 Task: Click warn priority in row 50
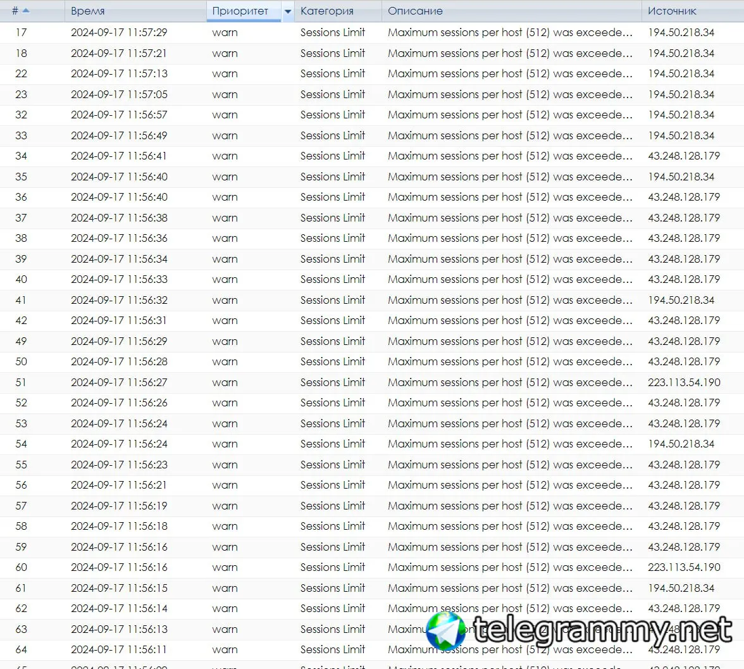225,362
